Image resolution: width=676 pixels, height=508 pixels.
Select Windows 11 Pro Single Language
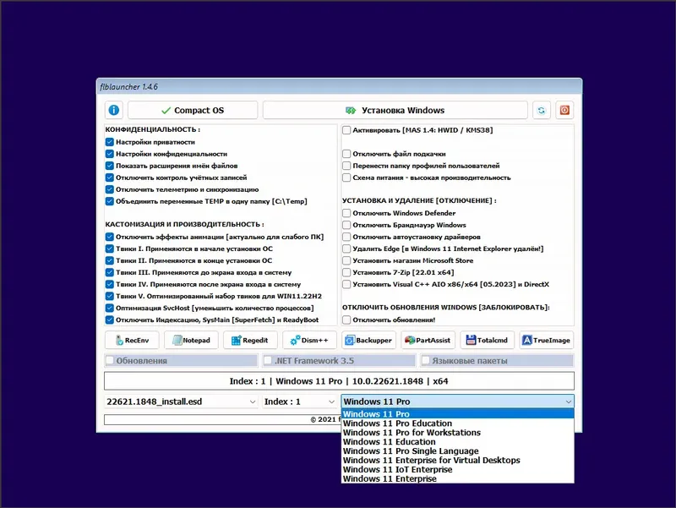(x=457, y=451)
